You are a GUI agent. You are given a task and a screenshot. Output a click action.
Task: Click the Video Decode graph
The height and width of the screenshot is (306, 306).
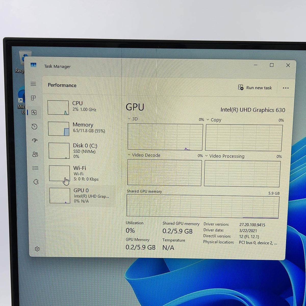(x=164, y=173)
